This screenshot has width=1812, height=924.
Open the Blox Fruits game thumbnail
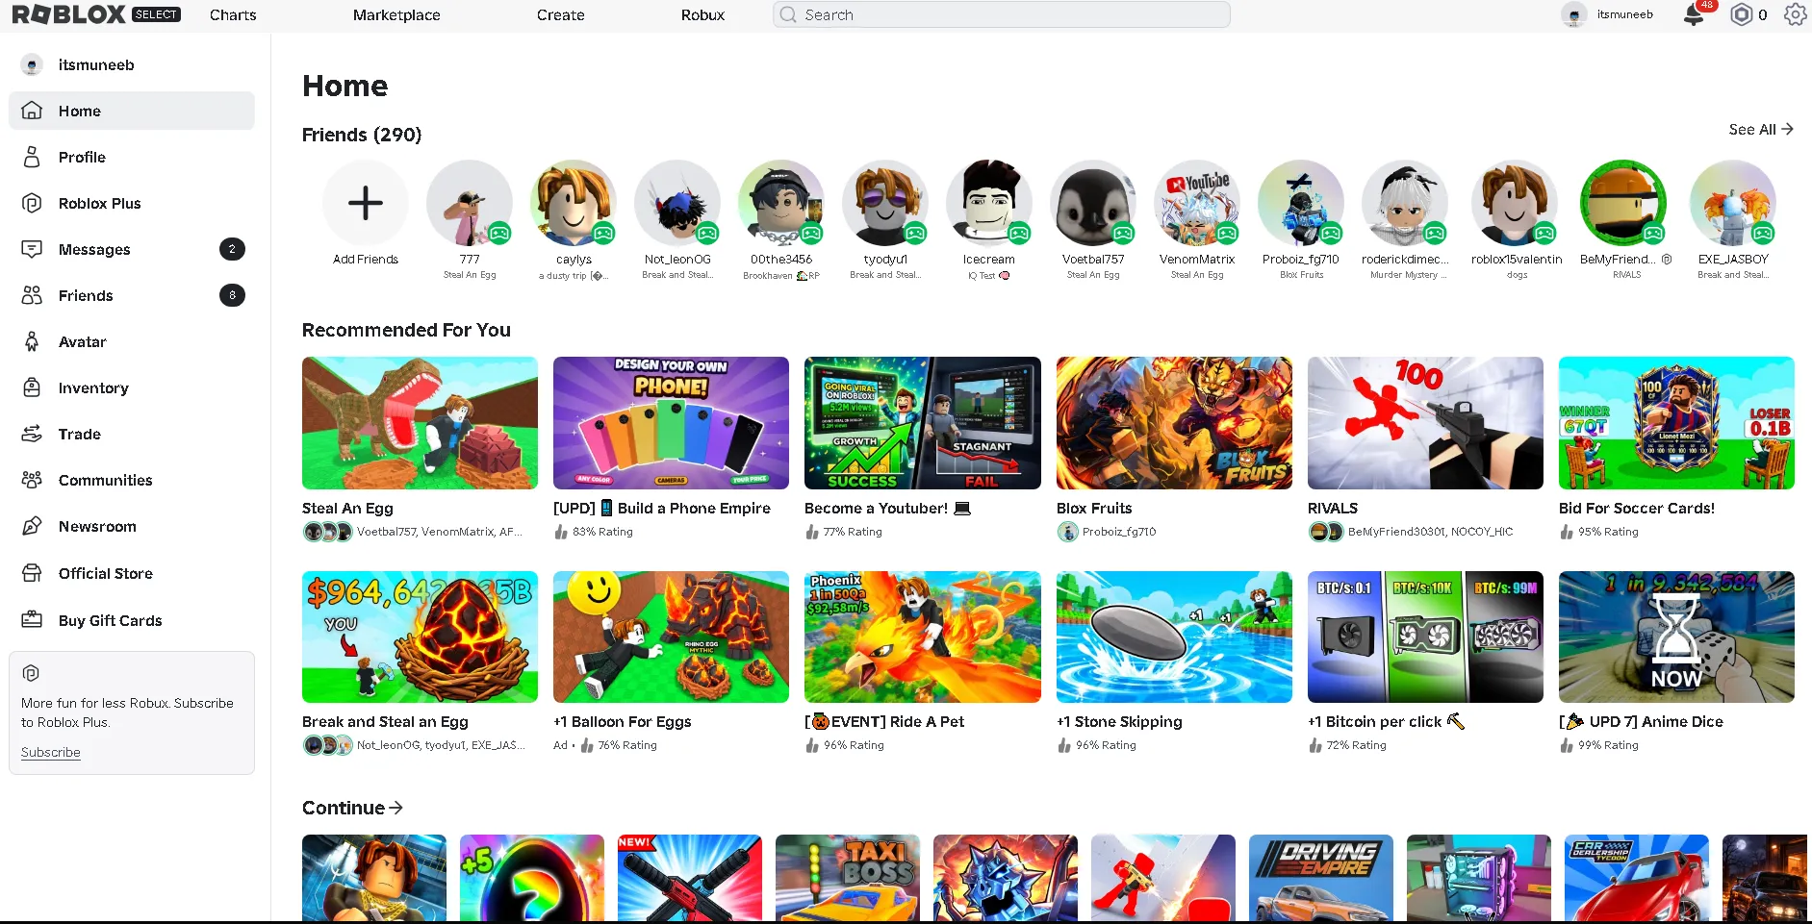[x=1174, y=423]
